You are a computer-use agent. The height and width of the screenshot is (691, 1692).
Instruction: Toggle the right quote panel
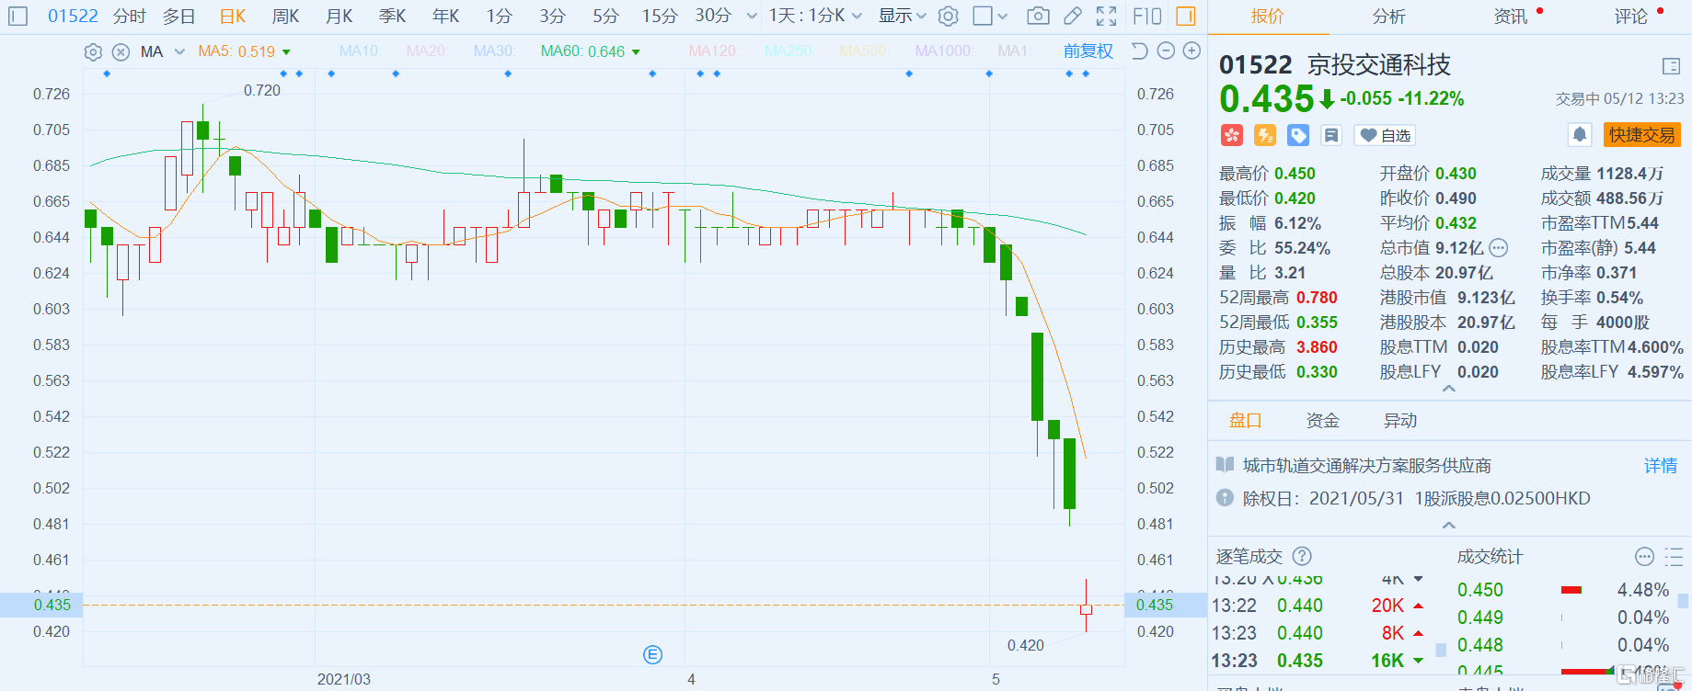point(1186,16)
